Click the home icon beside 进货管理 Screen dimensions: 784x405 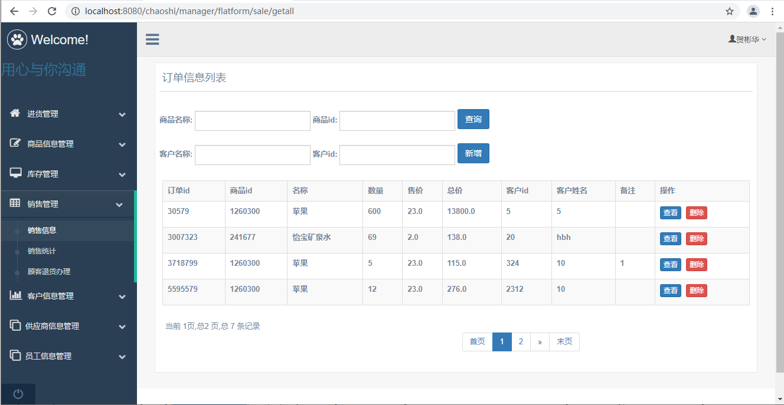(15, 113)
